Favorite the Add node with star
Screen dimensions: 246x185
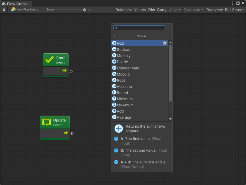(165, 43)
